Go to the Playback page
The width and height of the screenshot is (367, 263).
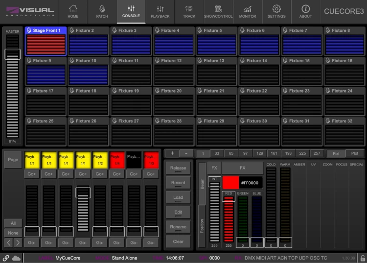click(x=160, y=11)
